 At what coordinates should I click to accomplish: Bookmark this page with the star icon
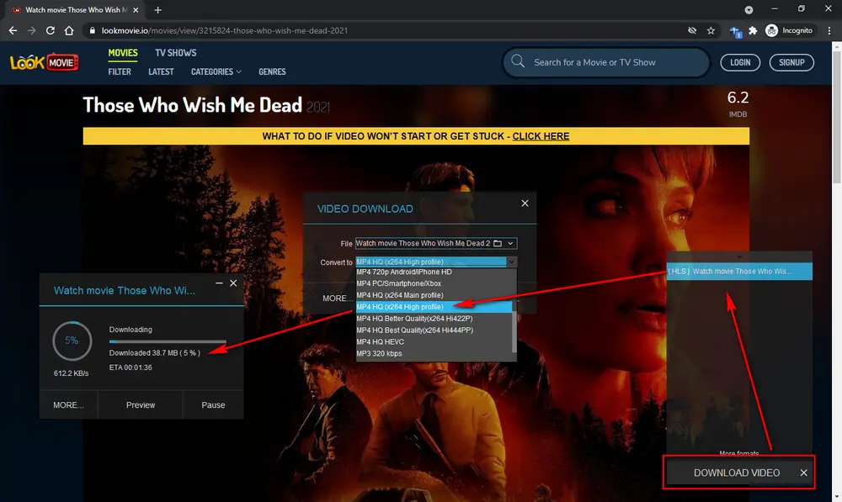coord(711,30)
